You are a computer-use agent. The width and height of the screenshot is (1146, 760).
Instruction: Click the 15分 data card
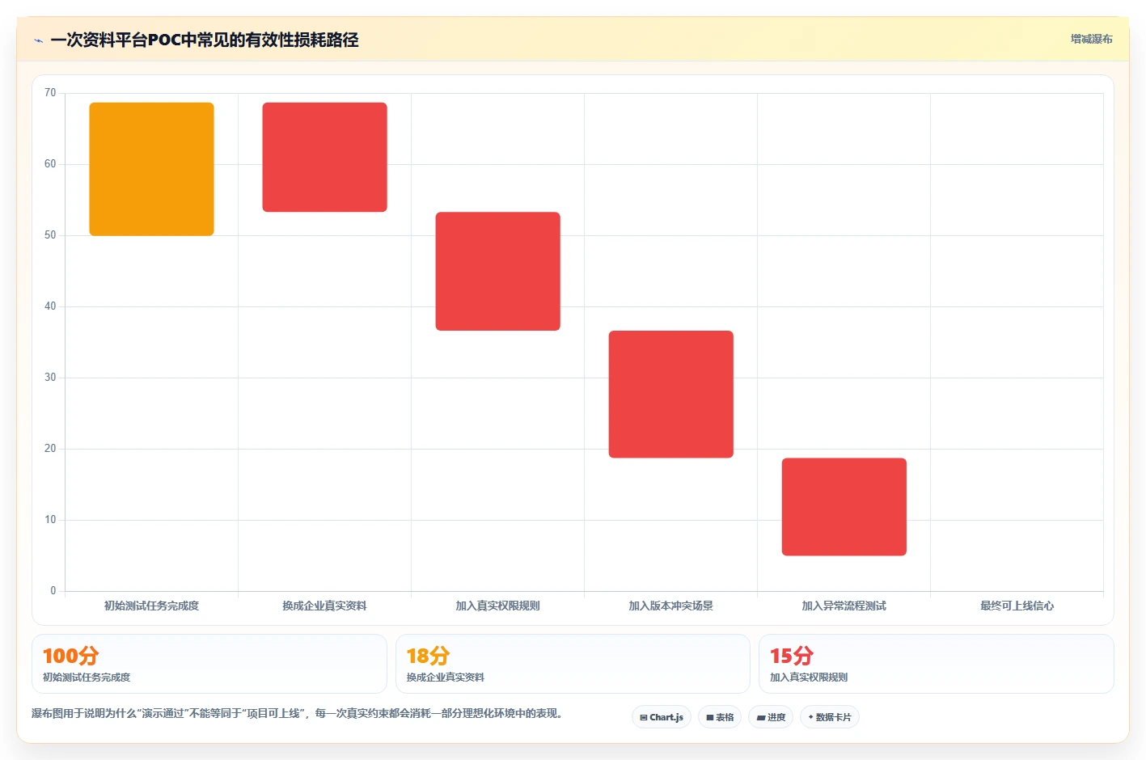coord(936,664)
